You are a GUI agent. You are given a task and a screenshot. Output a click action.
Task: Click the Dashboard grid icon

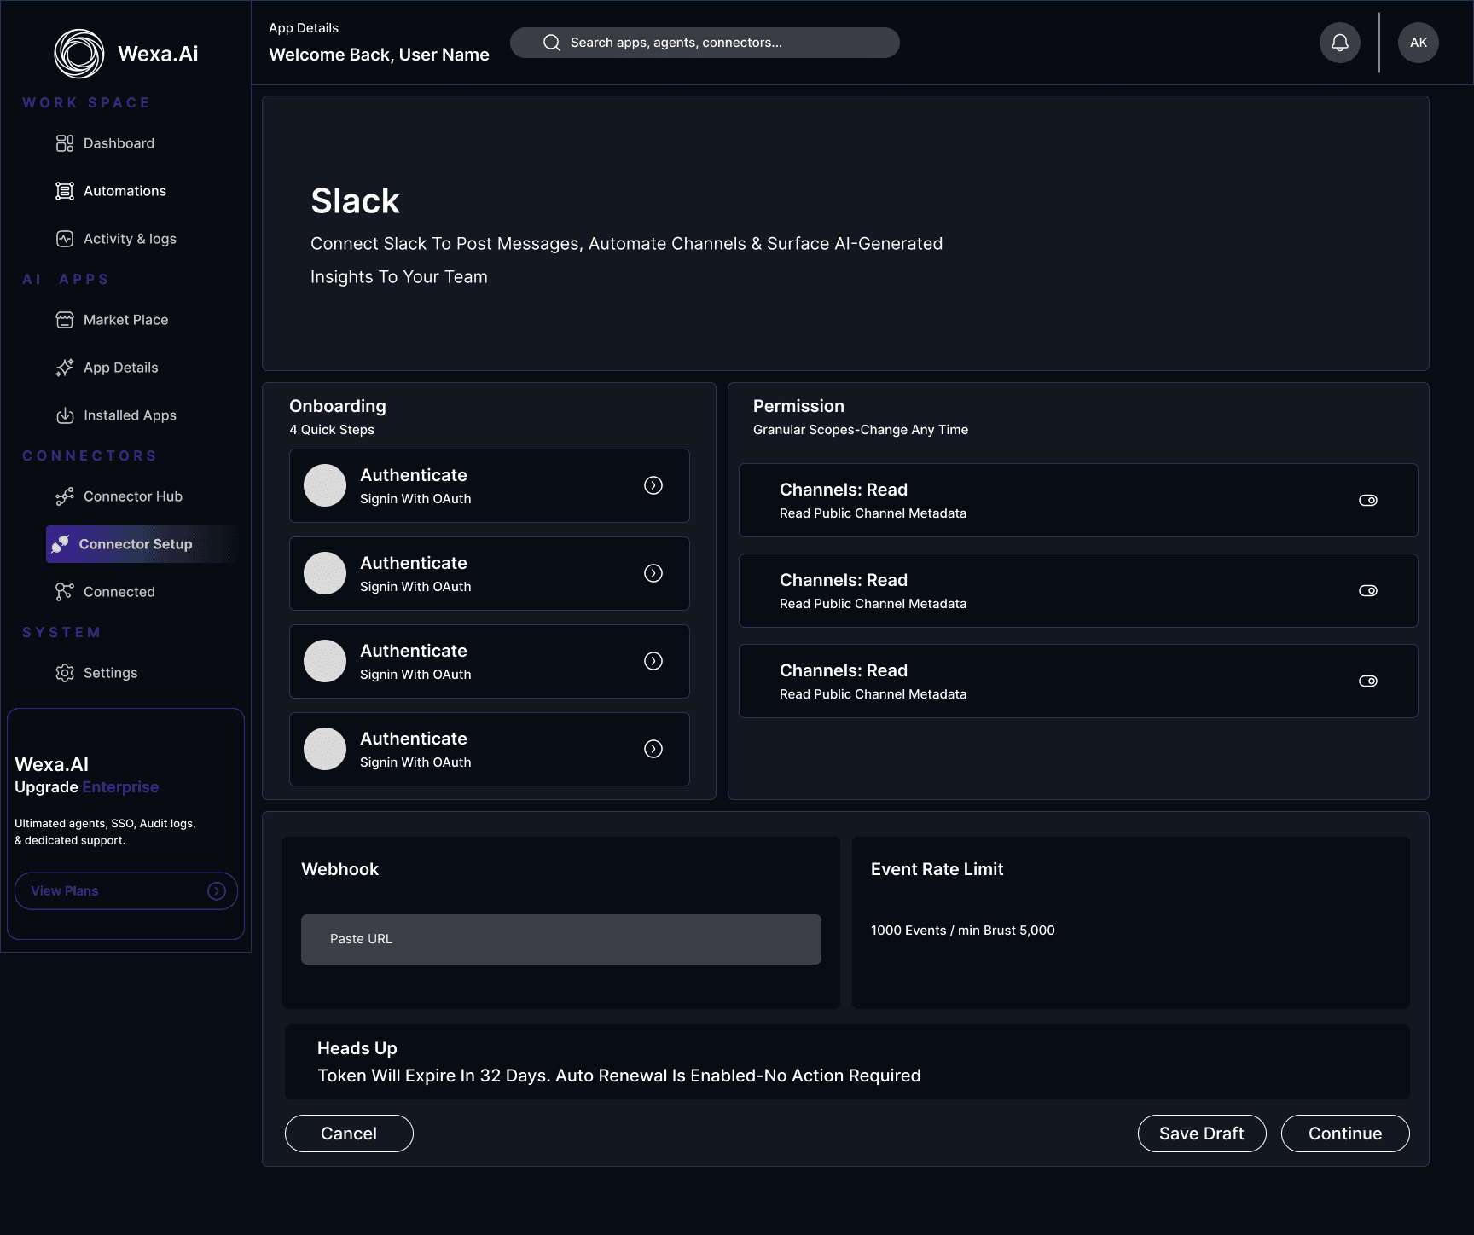65,143
